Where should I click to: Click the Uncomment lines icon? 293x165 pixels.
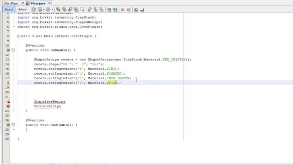(x=142, y=10)
